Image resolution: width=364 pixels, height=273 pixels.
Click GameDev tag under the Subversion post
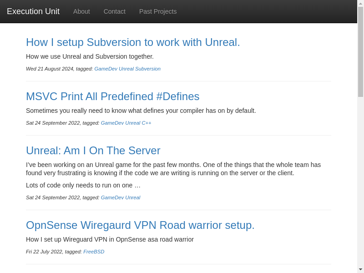pyautogui.click(x=106, y=69)
